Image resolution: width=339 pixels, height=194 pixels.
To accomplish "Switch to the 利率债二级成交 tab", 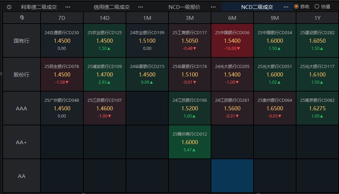I will pos(39,7).
